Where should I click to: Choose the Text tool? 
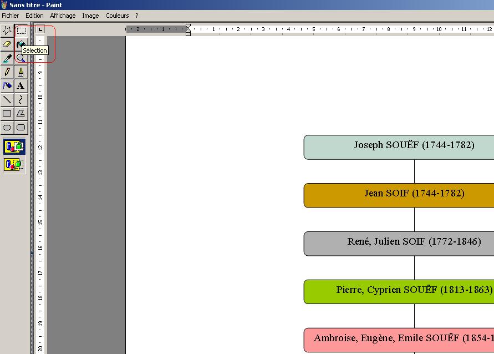tap(21, 86)
